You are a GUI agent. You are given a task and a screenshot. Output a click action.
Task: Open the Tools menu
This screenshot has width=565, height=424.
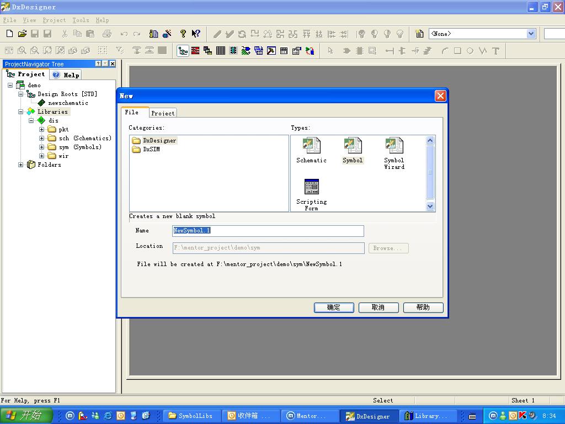(81, 20)
